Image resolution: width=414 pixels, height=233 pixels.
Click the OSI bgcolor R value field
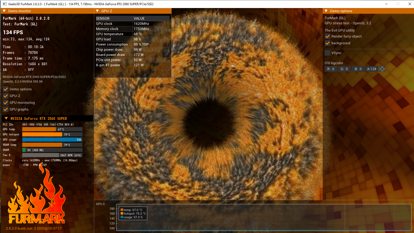click(x=331, y=69)
